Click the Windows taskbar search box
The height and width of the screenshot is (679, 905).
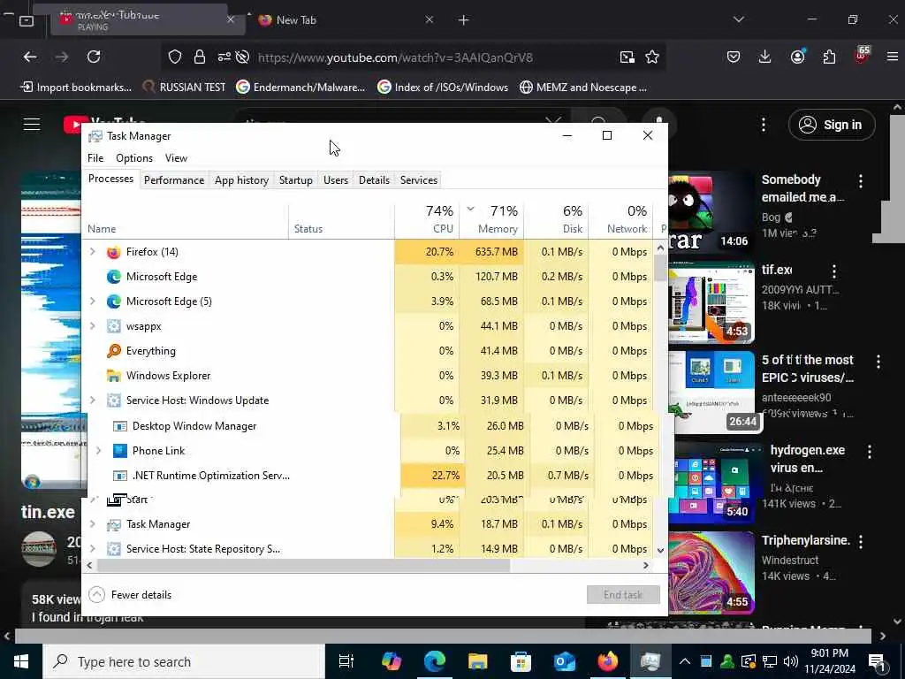pyautogui.click(x=184, y=661)
